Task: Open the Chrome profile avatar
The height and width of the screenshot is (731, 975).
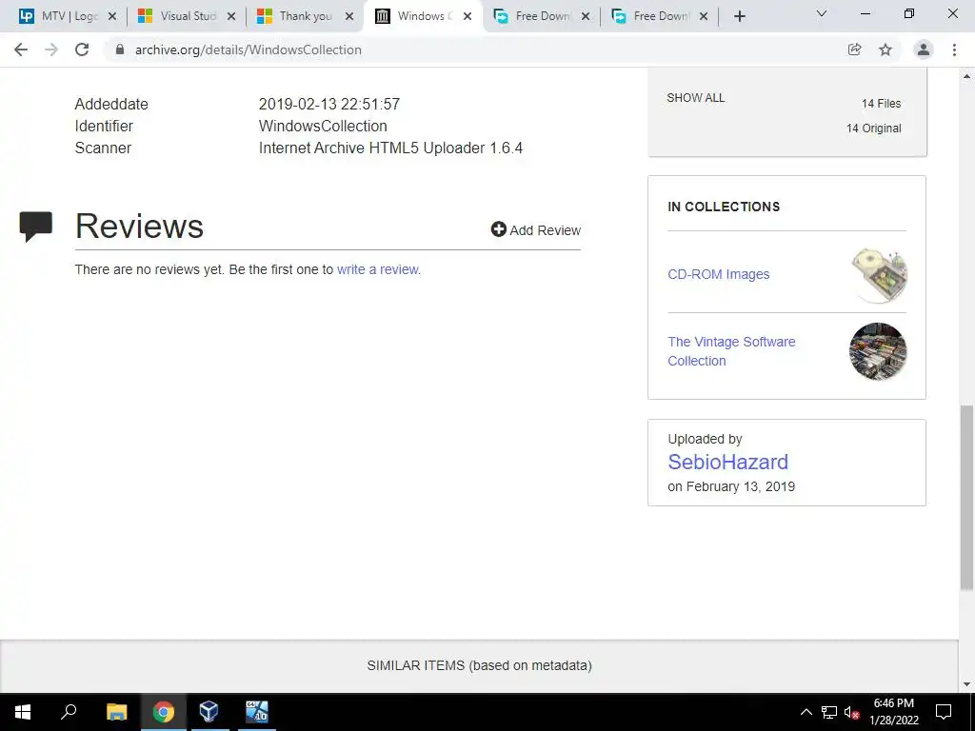Action: tap(924, 49)
